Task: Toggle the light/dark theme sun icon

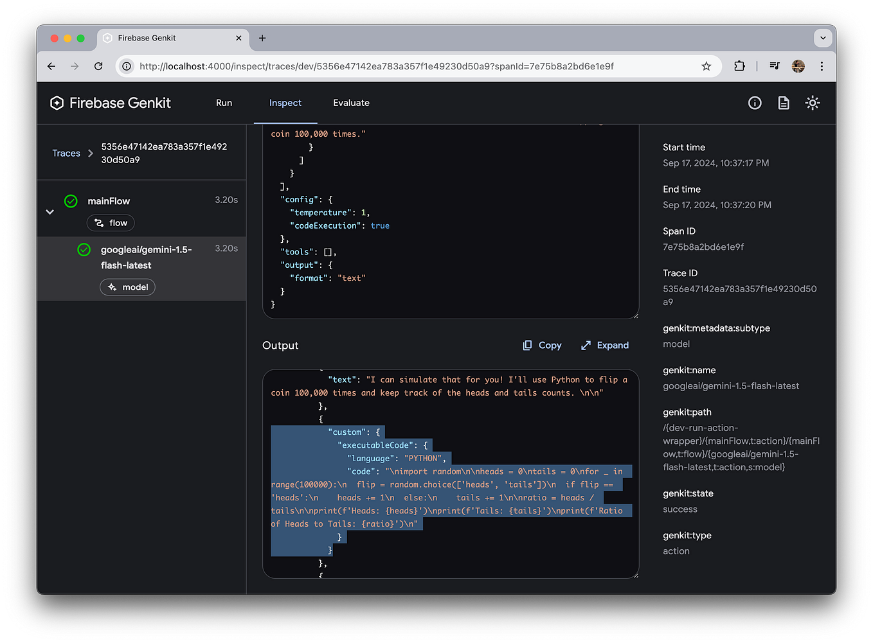Action: tap(813, 103)
